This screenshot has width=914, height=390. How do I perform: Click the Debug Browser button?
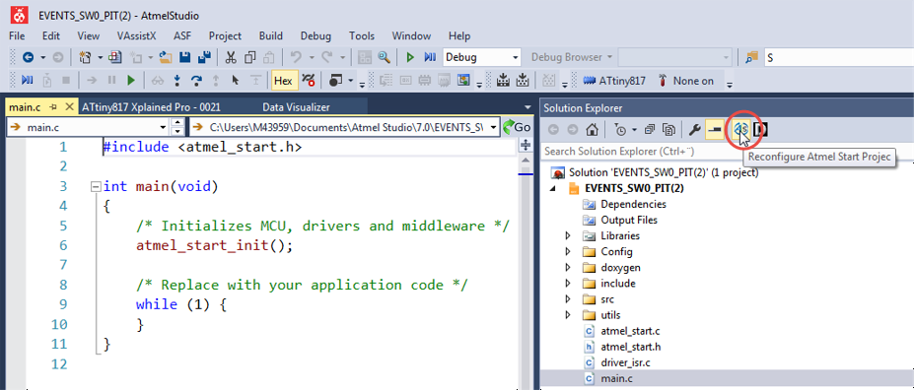click(x=572, y=57)
